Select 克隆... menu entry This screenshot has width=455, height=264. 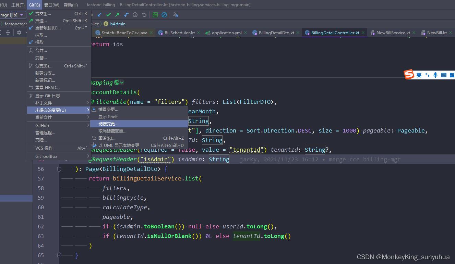click(x=59, y=140)
